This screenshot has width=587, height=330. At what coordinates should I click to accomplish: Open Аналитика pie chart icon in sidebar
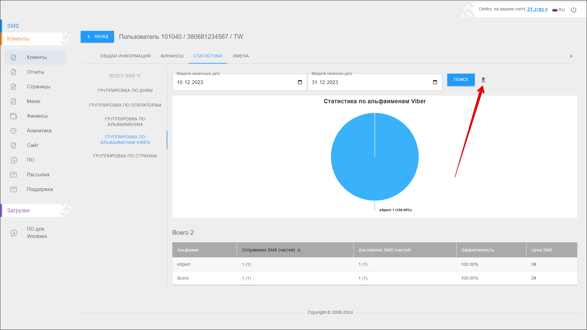click(13, 131)
